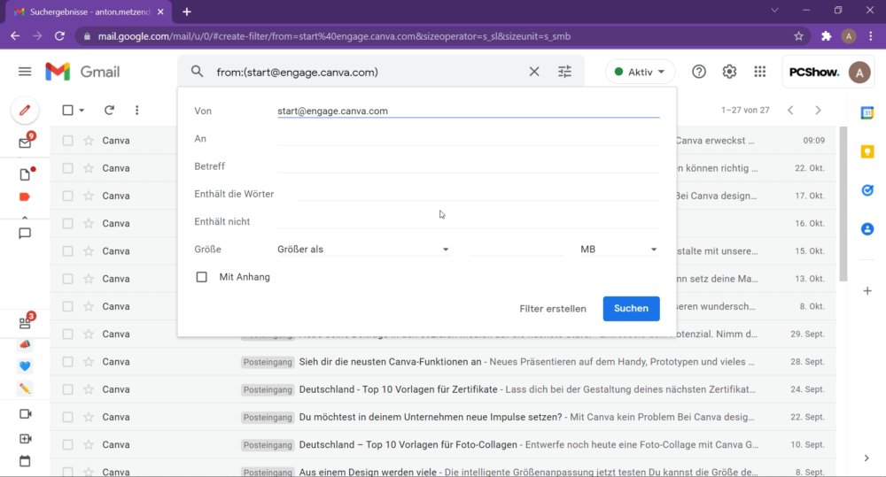
Task: Open the mail icon with badge 9
Action: pyautogui.click(x=25, y=142)
